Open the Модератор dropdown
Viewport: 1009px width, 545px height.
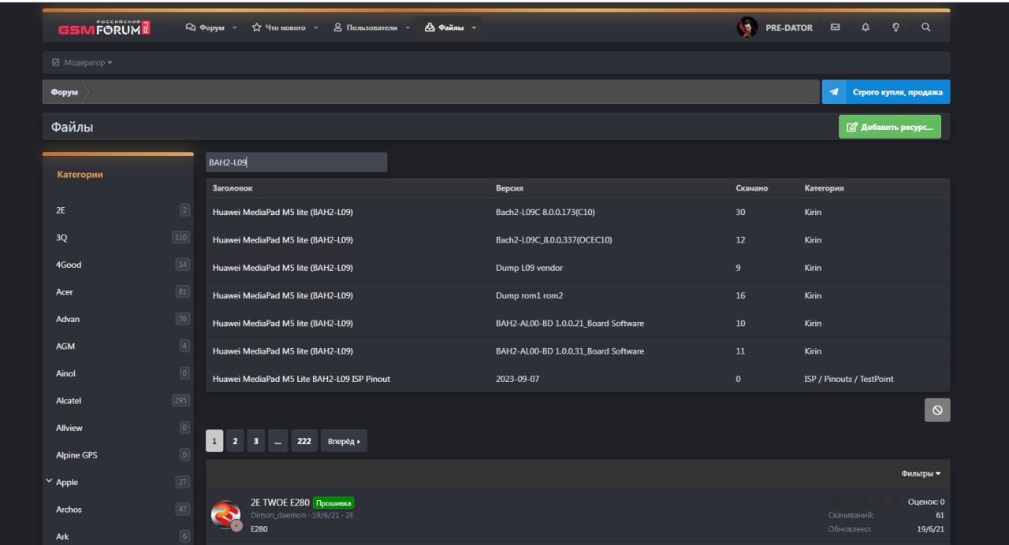(x=82, y=62)
